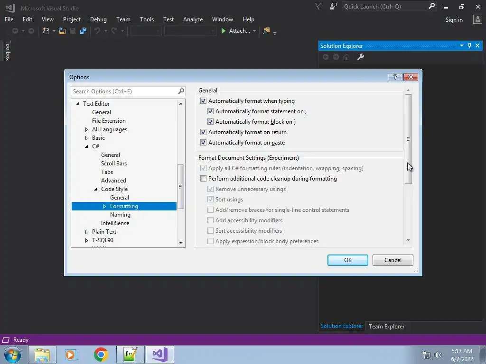
Task: Open the Tools menu
Action: [x=147, y=19]
